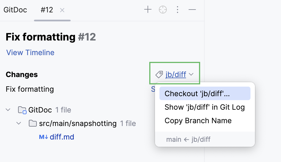
Task: Click the plus icon to open a new tab
Action: click(148, 9)
